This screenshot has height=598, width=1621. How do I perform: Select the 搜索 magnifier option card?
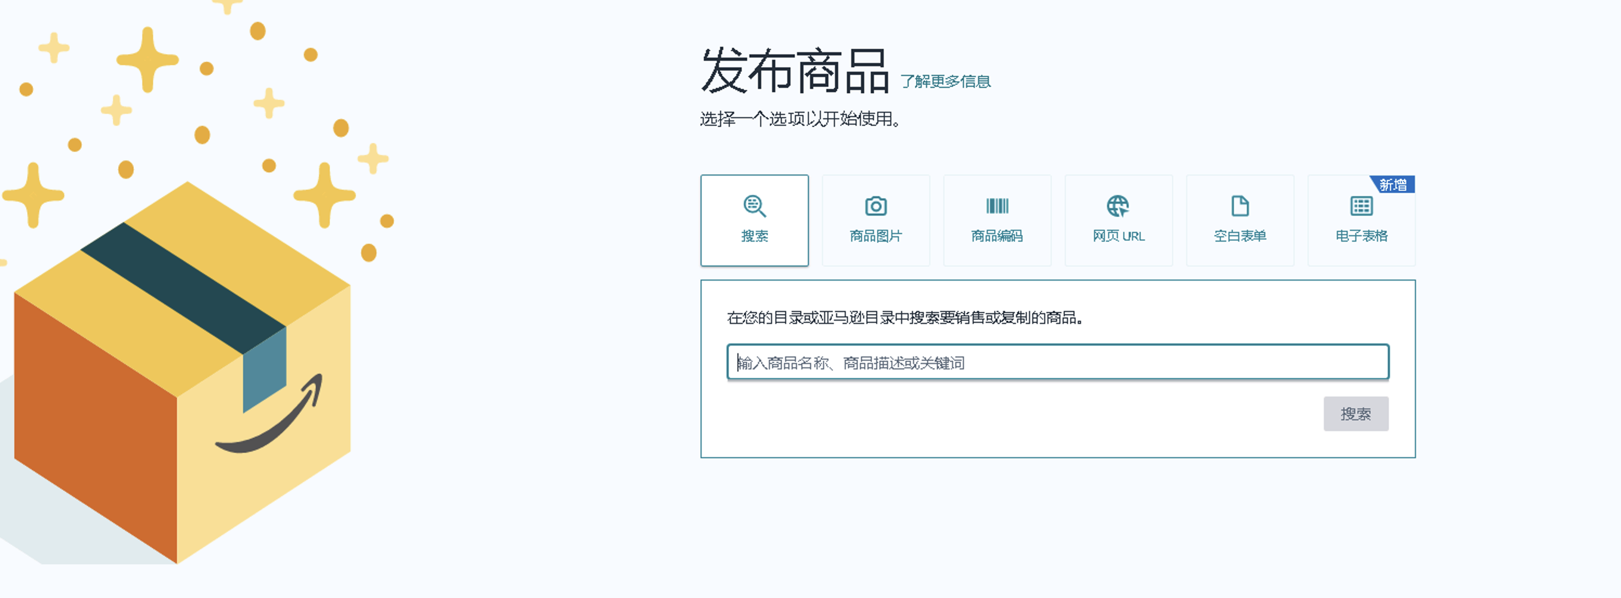coord(754,220)
